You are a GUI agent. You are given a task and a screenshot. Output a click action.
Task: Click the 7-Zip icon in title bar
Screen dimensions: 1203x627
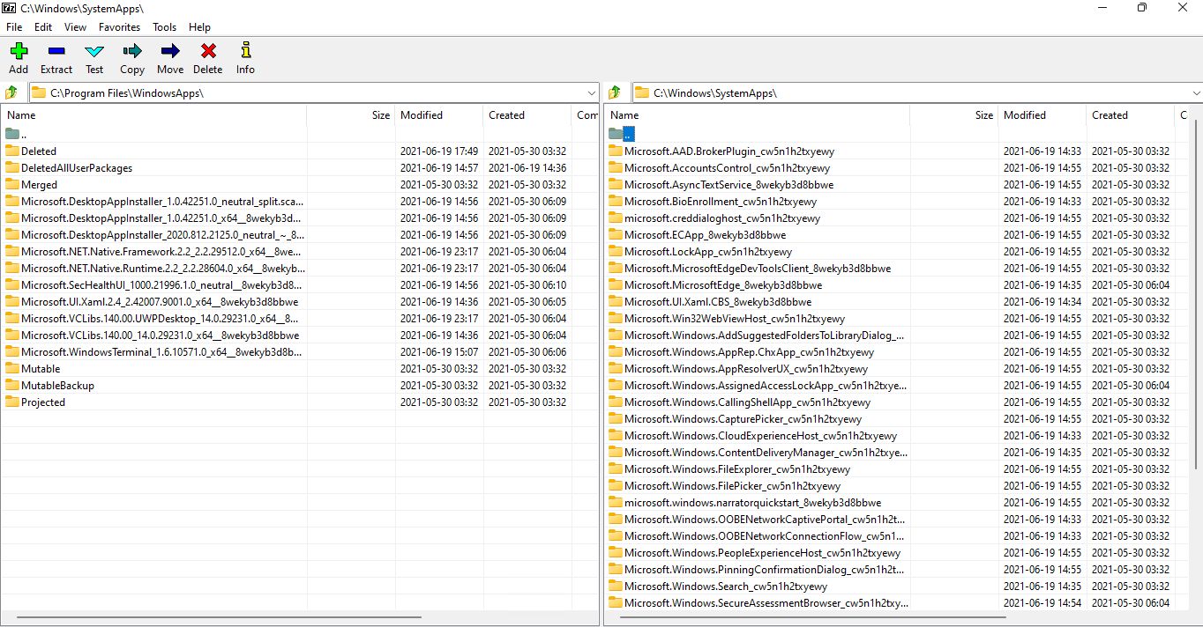(x=10, y=7)
